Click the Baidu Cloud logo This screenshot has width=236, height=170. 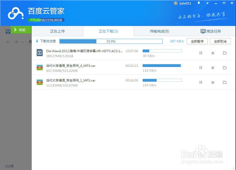coord(16,13)
